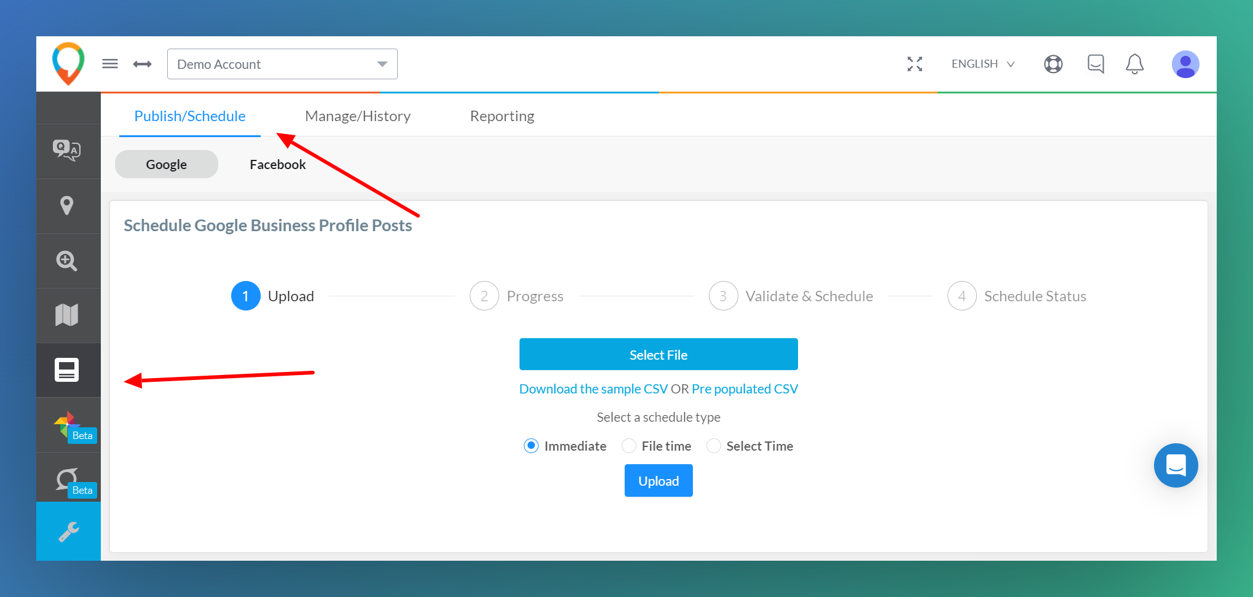Open the location pin sidebar icon
Image resolution: width=1253 pixels, height=597 pixels.
pyautogui.click(x=67, y=205)
